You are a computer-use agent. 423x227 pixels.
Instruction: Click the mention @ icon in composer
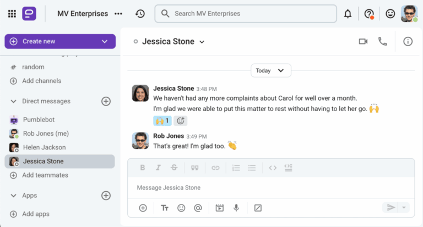pos(198,208)
